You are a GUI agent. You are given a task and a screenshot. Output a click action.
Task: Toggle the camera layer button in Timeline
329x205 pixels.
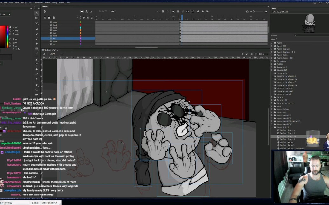tap(82, 11)
